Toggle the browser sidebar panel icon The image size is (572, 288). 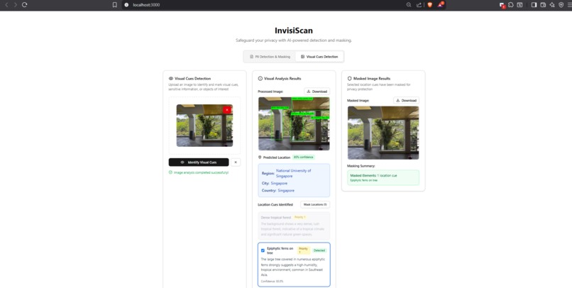pos(534,5)
